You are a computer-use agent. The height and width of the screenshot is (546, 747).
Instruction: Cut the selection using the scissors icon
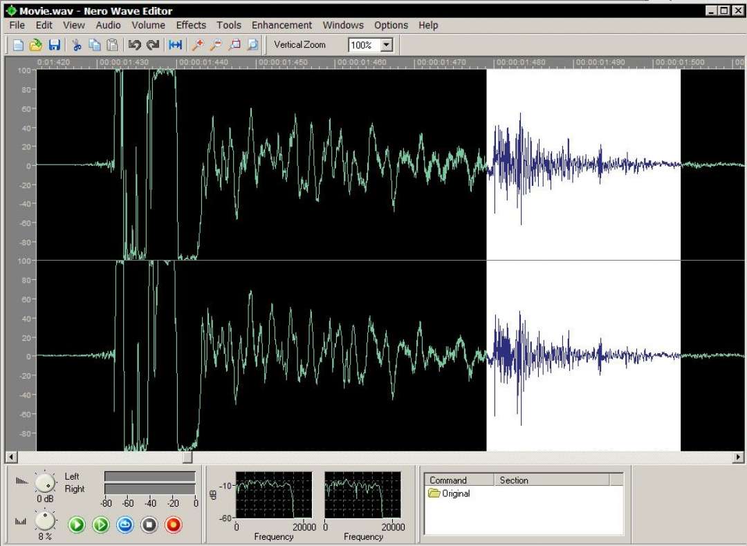click(x=77, y=45)
